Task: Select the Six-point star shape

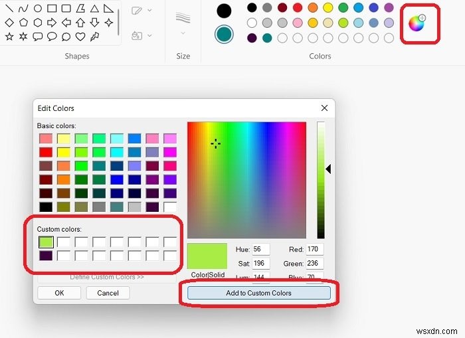Action: coord(23,37)
